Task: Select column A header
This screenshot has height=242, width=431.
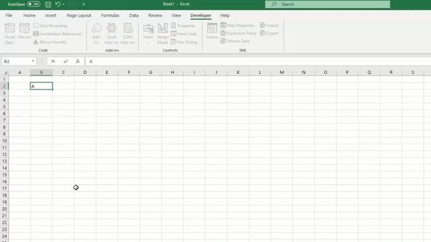Action: click(x=20, y=73)
